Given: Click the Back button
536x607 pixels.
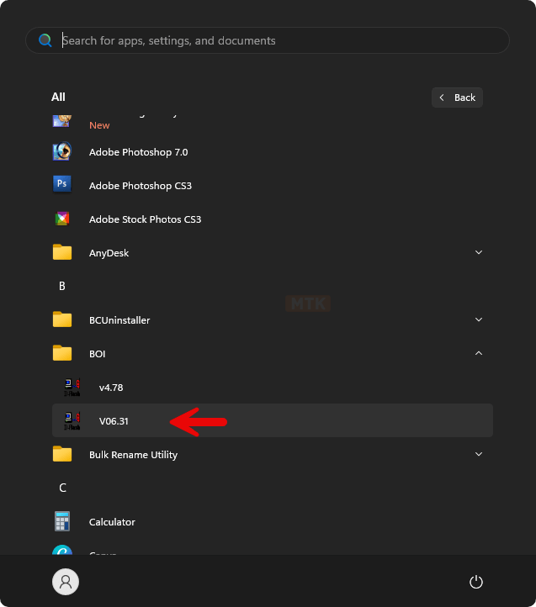Looking at the screenshot, I should (x=457, y=98).
